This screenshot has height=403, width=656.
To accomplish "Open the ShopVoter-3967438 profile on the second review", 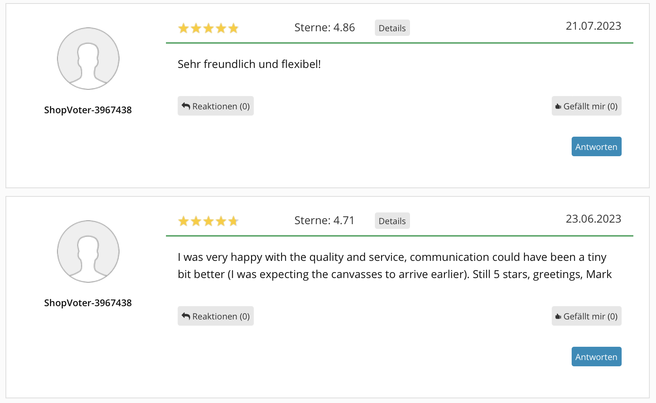I will point(88,303).
